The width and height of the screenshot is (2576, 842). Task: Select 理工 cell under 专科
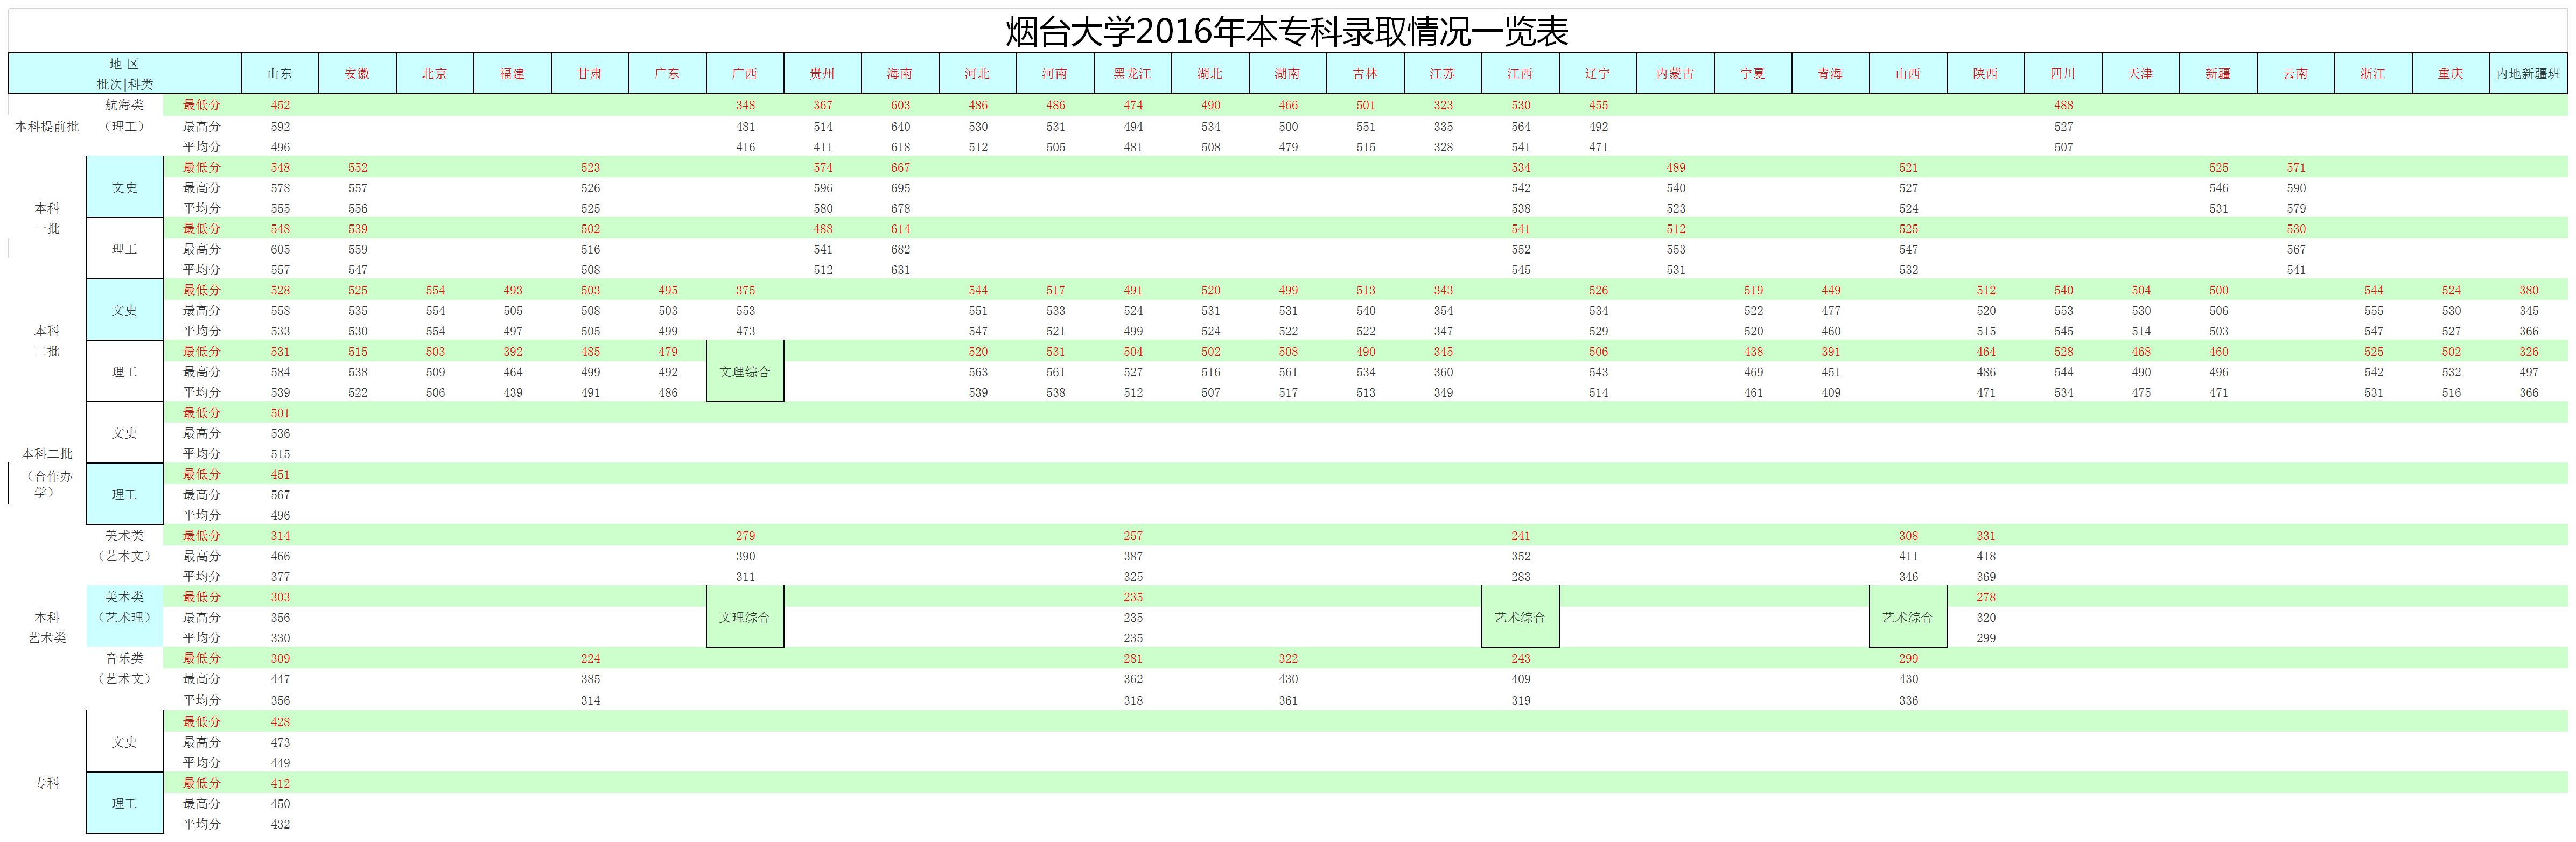pos(125,803)
